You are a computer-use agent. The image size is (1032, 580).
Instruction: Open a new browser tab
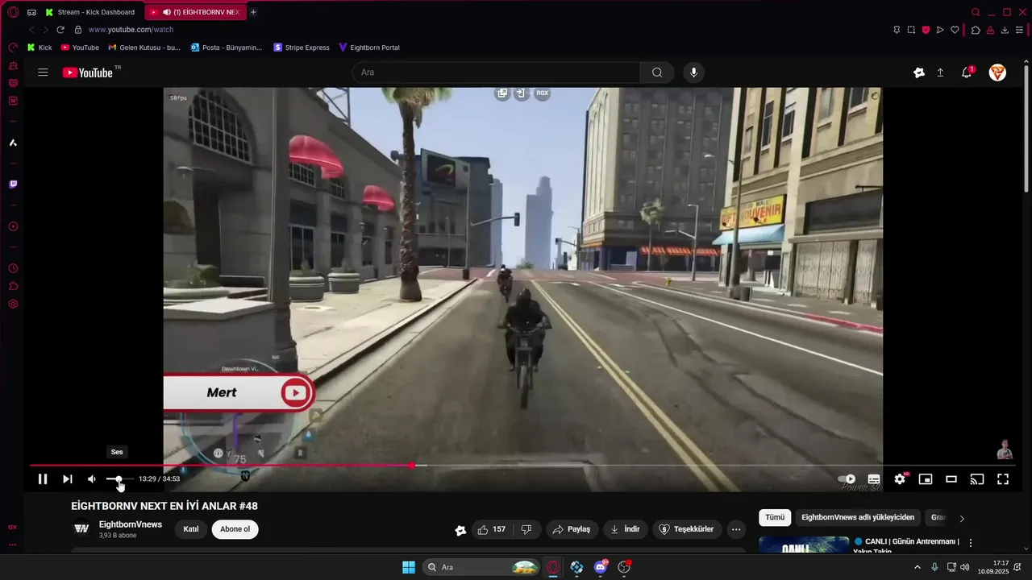253,12
